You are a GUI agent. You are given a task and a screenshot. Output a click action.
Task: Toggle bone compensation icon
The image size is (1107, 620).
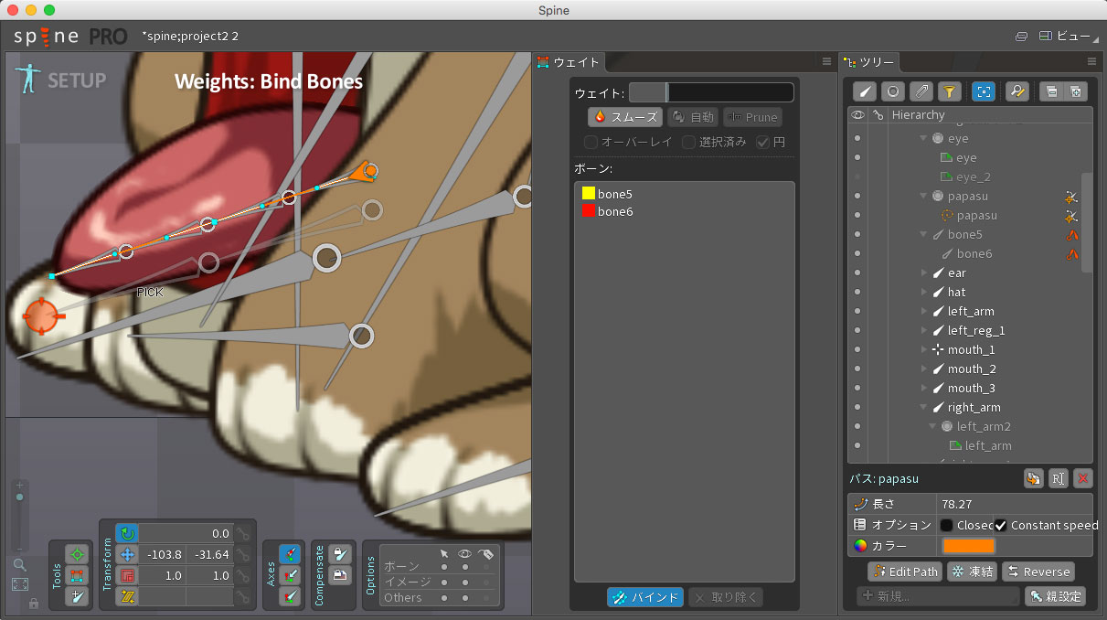coord(339,554)
